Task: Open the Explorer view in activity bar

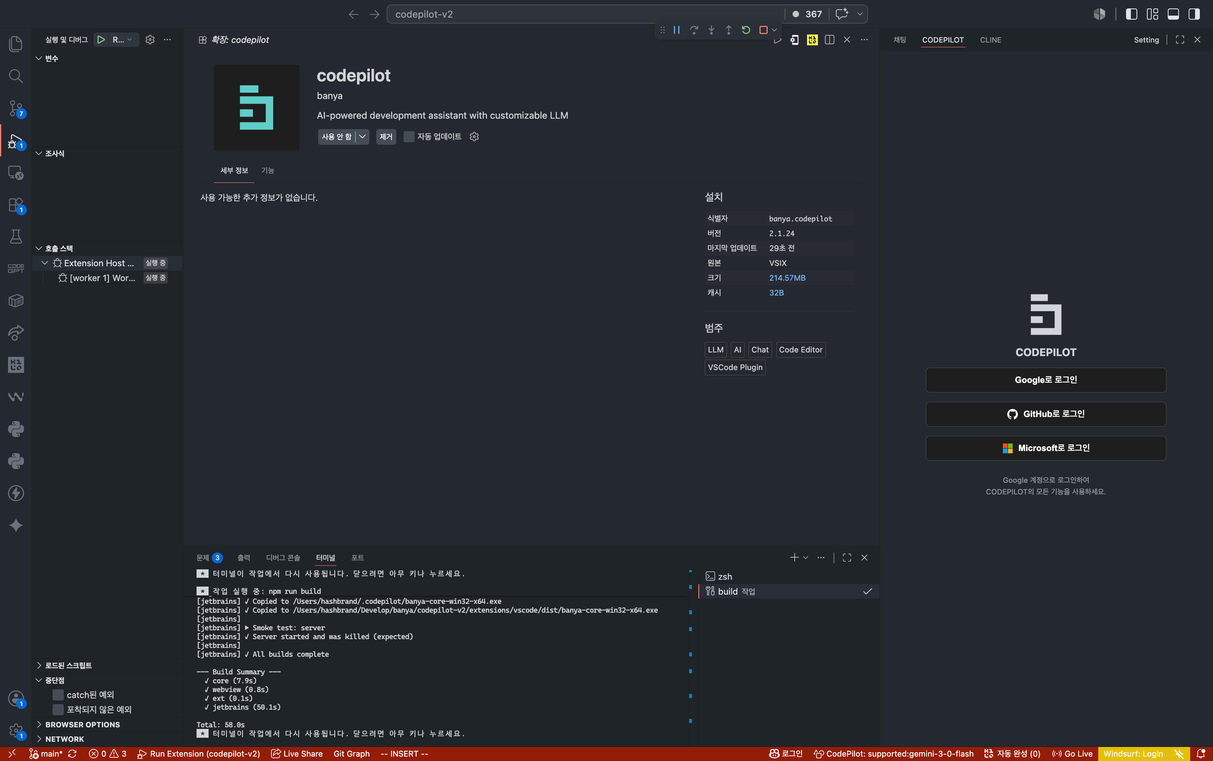Action: (16, 44)
